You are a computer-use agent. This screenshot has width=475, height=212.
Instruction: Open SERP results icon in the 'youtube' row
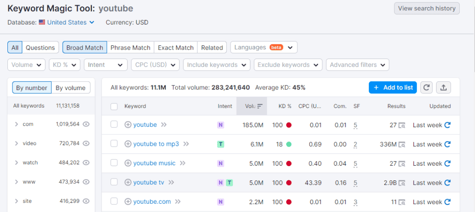[402, 125]
